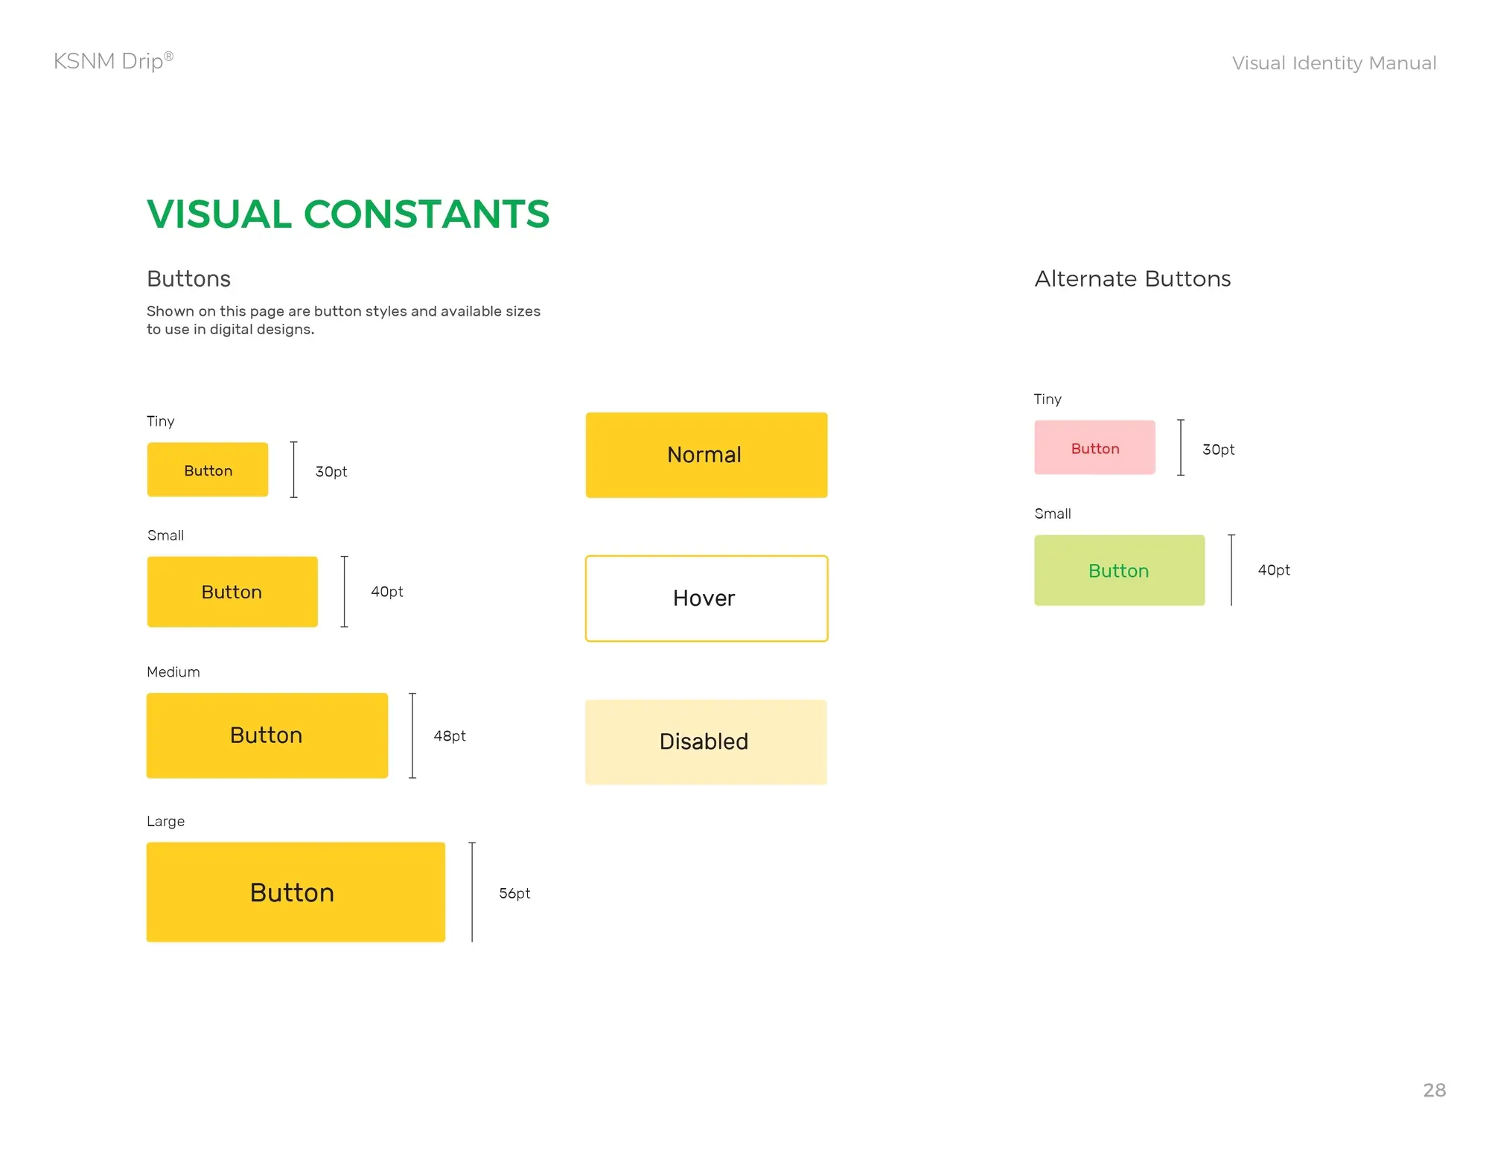The height and width of the screenshot is (1150, 1489).
Task: Click the green Small alternate Button
Action: (x=1119, y=570)
